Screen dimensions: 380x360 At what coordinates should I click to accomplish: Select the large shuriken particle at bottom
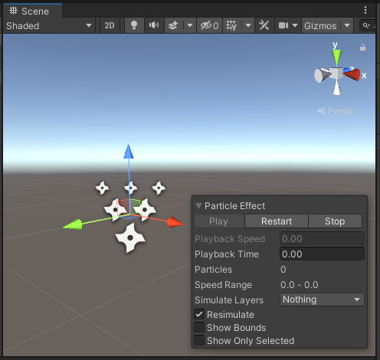click(x=130, y=237)
